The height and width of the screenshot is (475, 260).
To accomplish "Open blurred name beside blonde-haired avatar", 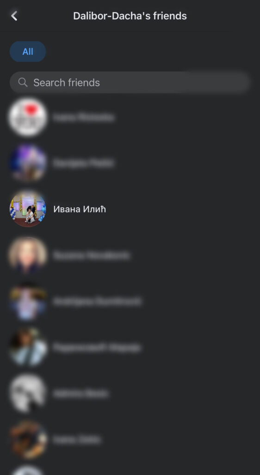I will tap(91, 256).
